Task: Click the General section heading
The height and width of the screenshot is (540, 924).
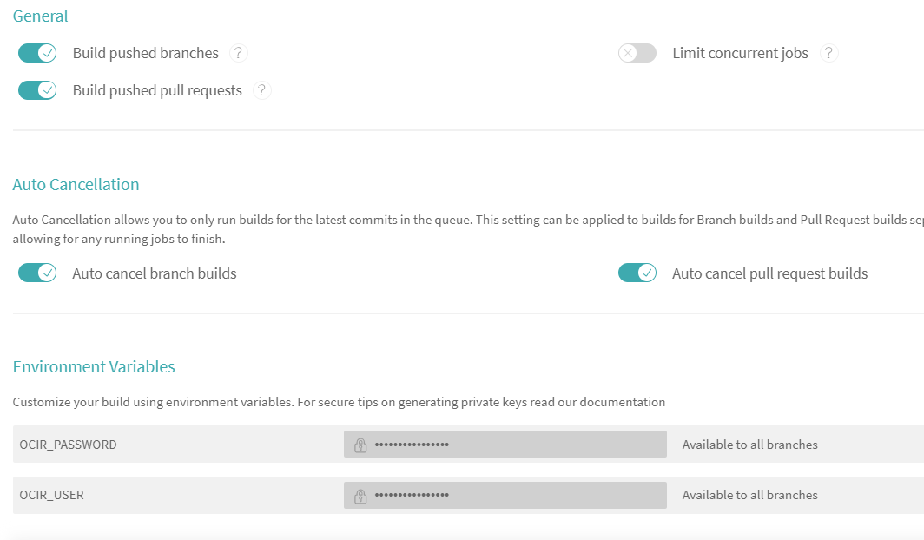Action: (40, 16)
